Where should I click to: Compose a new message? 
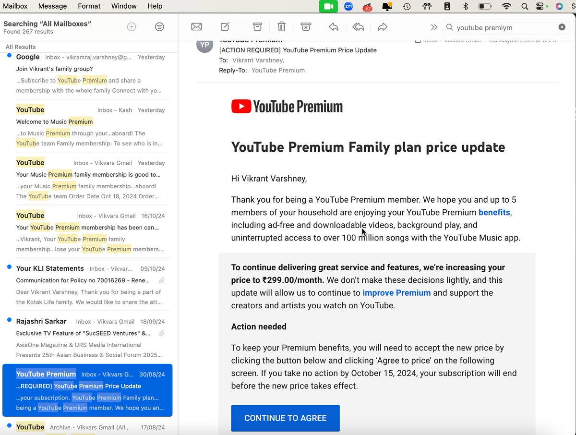(x=225, y=27)
